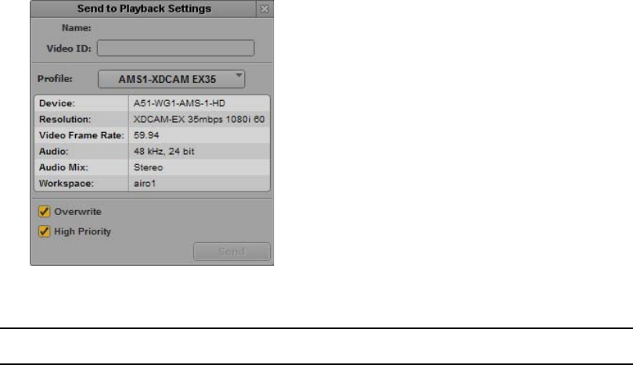Click the Profile label

click(55, 79)
